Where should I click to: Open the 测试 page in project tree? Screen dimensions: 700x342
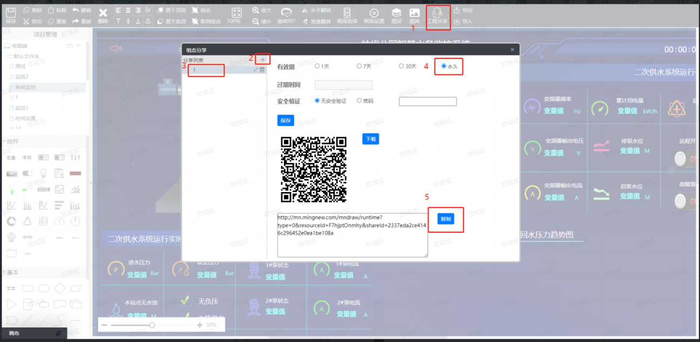point(18,66)
